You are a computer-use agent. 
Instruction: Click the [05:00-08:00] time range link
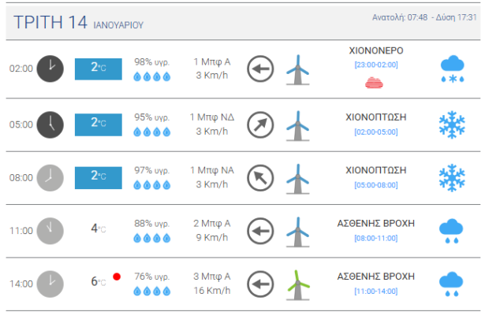click(x=375, y=184)
